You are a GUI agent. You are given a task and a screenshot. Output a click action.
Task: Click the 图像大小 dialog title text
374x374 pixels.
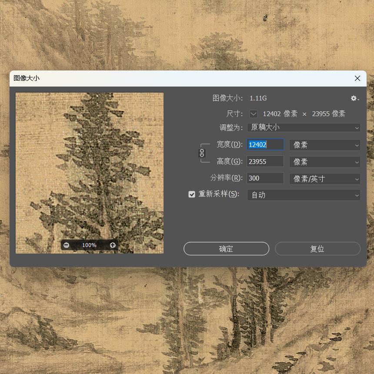pyautogui.click(x=27, y=78)
